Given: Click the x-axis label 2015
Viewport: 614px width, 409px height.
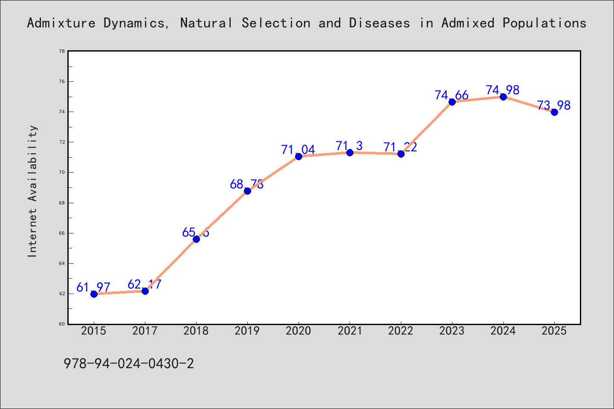Looking at the screenshot, I should (94, 331).
